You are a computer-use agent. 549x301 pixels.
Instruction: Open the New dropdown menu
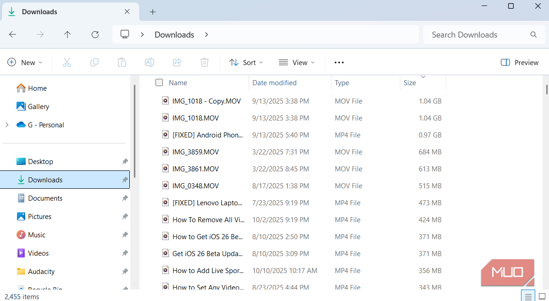pyautogui.click(x=24, y=63)
